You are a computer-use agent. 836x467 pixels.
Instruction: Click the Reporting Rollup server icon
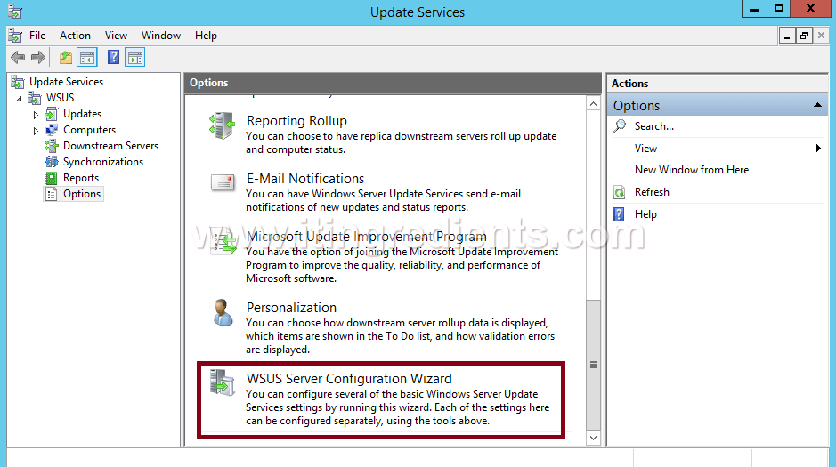point(222,125)
